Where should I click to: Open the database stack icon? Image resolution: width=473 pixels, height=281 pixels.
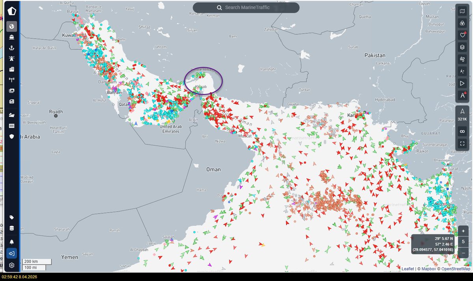tap(11, 228)
